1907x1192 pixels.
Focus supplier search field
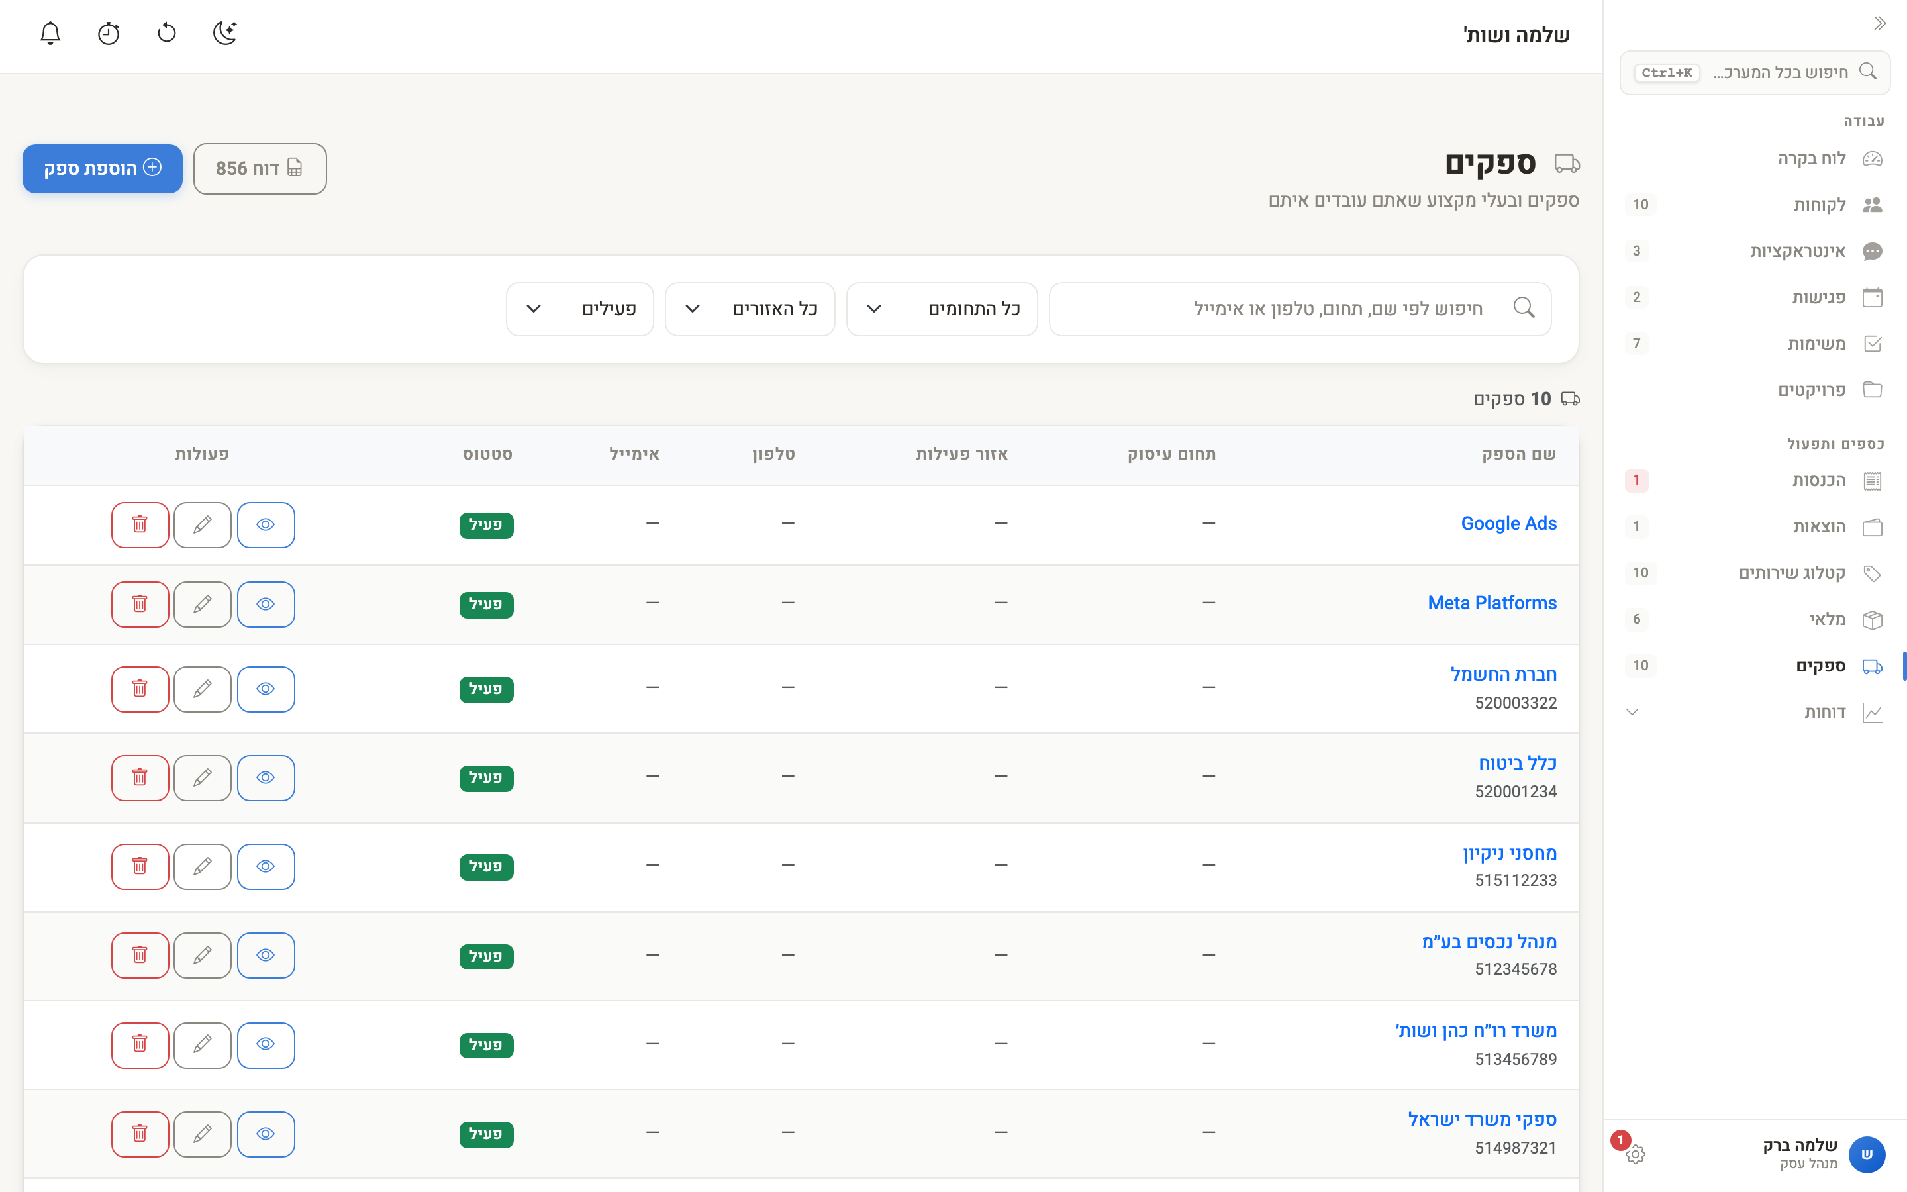[x=1300, y=309]
